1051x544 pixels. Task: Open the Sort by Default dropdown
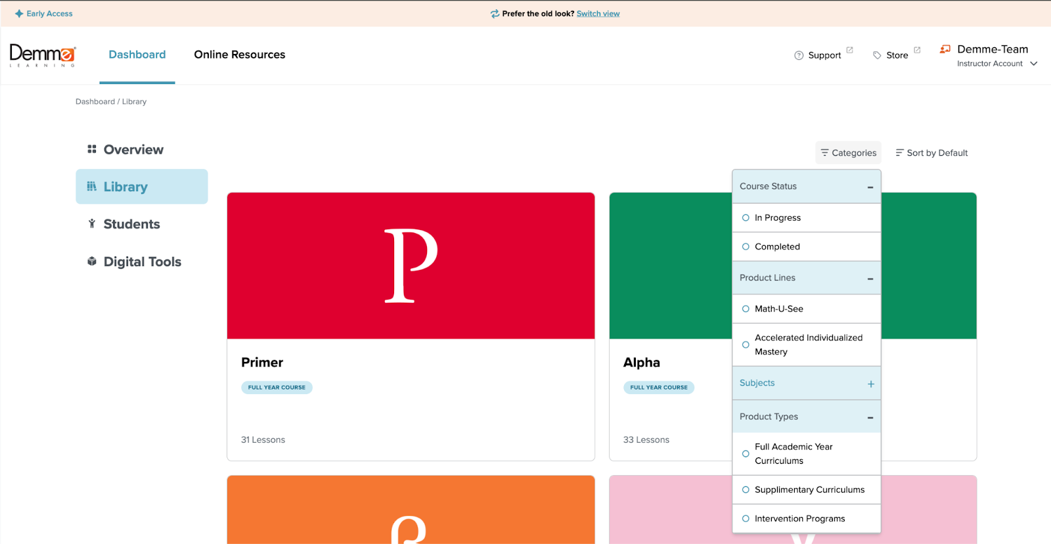(931, 152)
